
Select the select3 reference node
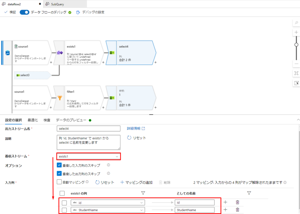pos(32,75)
